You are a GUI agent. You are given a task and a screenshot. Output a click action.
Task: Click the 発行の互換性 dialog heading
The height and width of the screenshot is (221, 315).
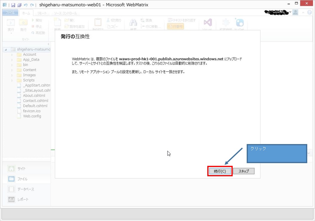(x=75, y=37)
